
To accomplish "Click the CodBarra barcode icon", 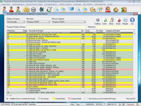I will tap(98, 20).
